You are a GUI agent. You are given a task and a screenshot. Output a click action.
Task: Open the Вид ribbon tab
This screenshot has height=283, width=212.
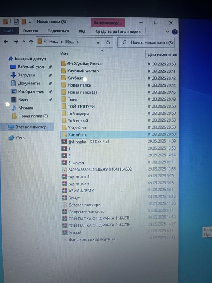click(82, 31)
